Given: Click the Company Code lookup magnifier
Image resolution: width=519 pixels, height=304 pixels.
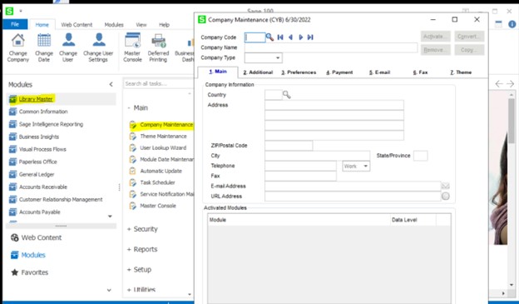Looking at the screenshot, I should 269,37.
